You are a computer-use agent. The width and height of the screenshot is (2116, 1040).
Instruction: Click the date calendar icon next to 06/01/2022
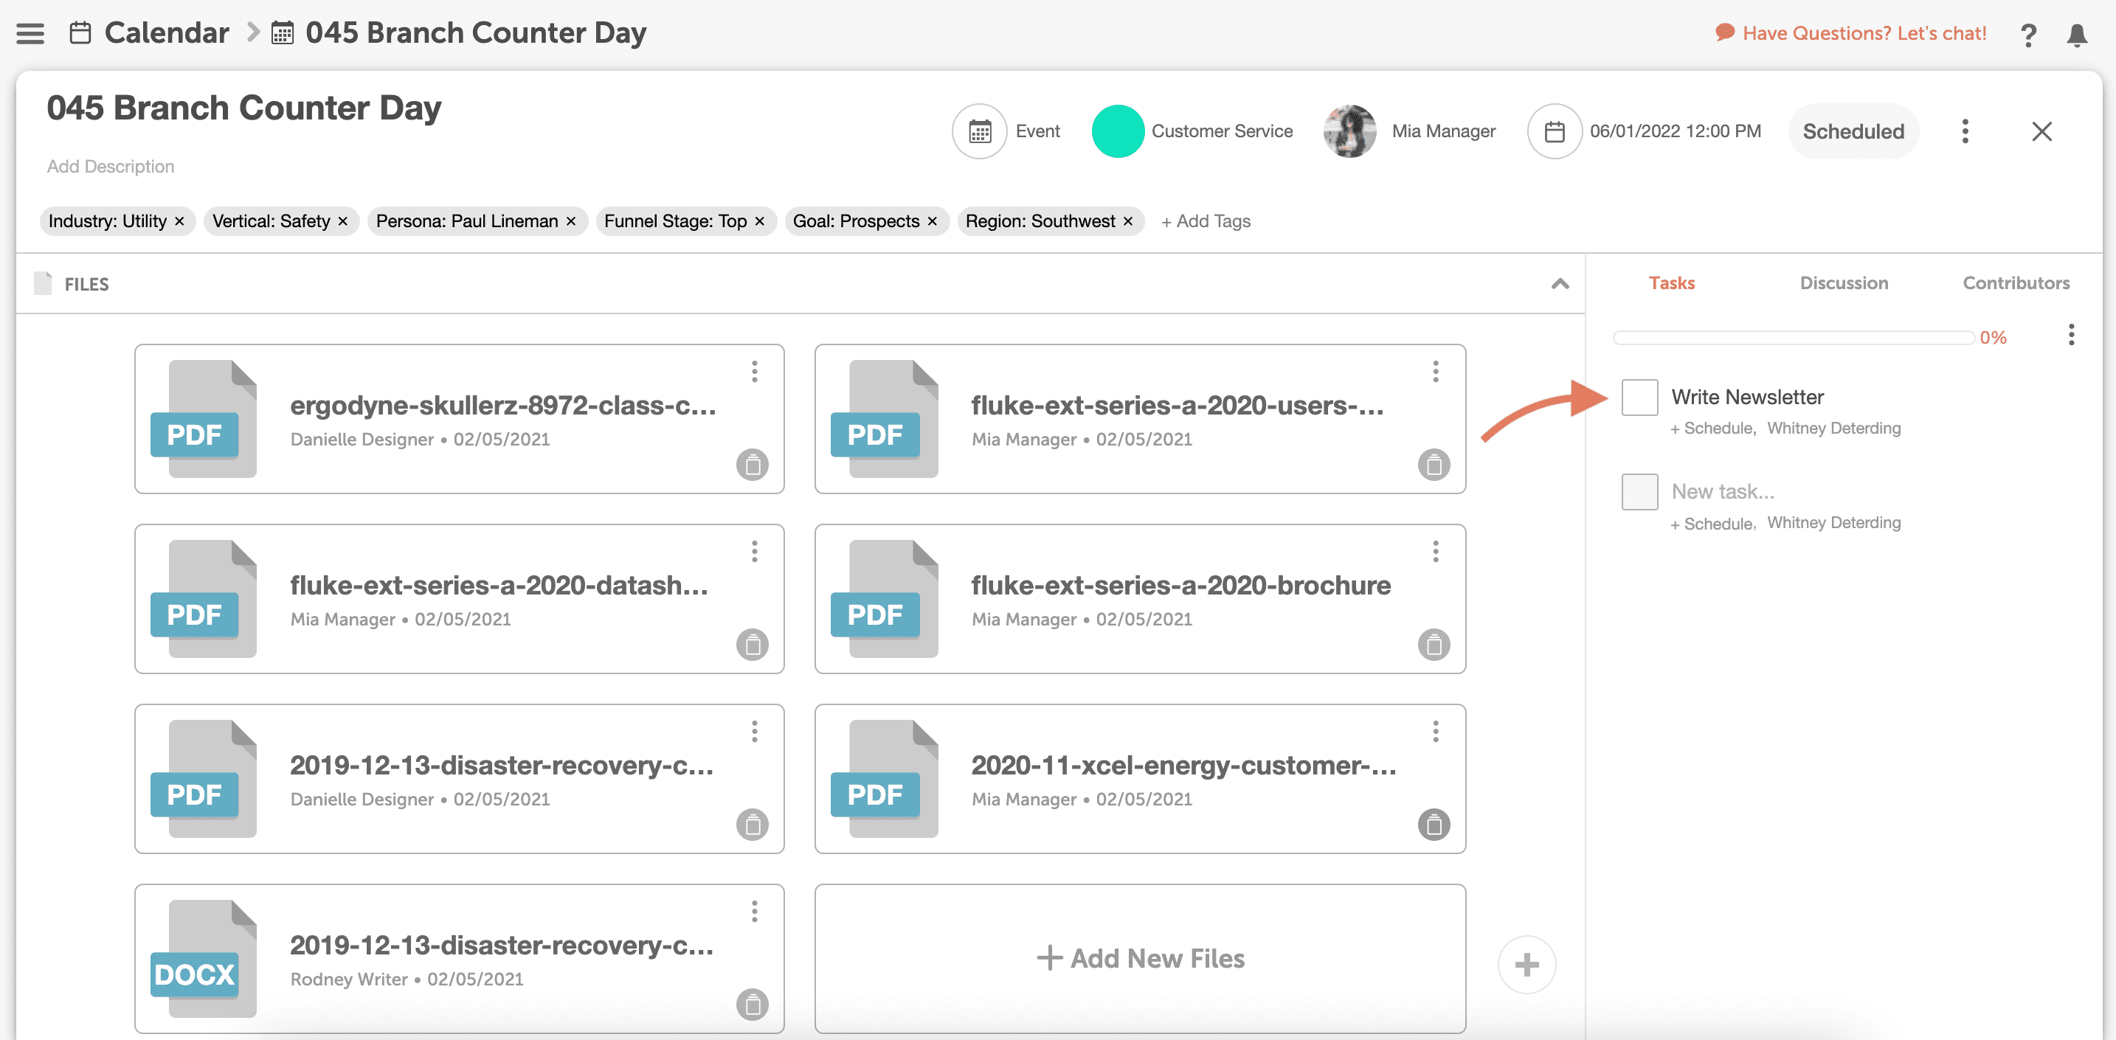[x=1554, y=131]
